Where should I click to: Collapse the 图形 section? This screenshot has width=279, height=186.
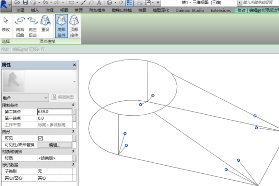click(73, 131)
